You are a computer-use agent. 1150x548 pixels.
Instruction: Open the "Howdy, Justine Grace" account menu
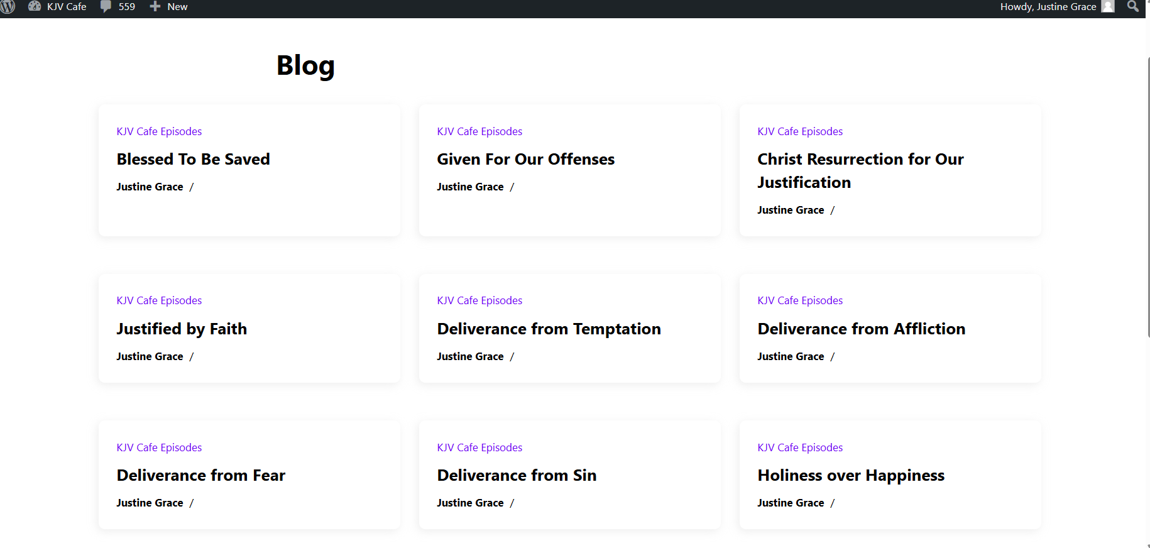coord(1048,6)
